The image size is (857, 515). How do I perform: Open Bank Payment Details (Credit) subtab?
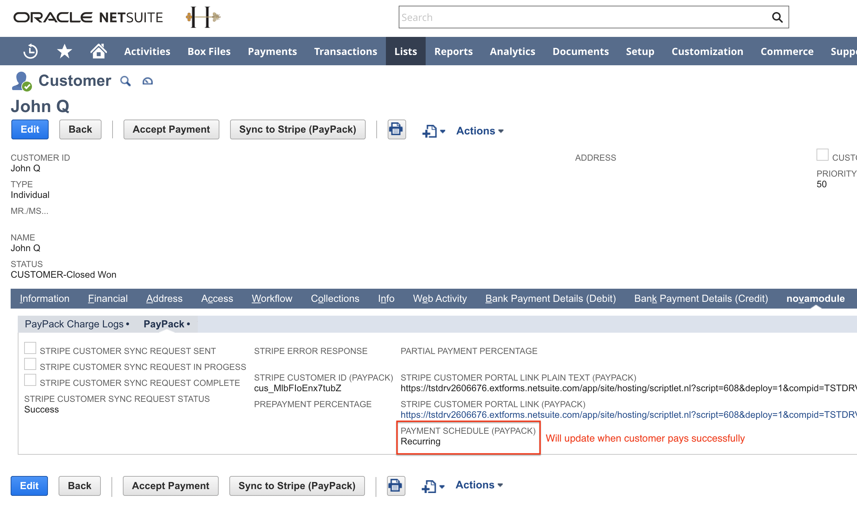(x=701, y=299)
